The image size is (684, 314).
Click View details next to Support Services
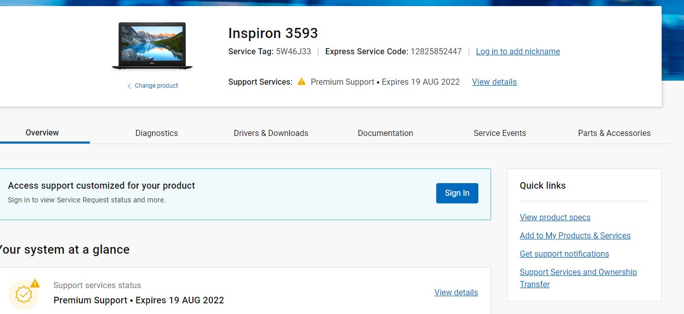(x=494, y=82)
